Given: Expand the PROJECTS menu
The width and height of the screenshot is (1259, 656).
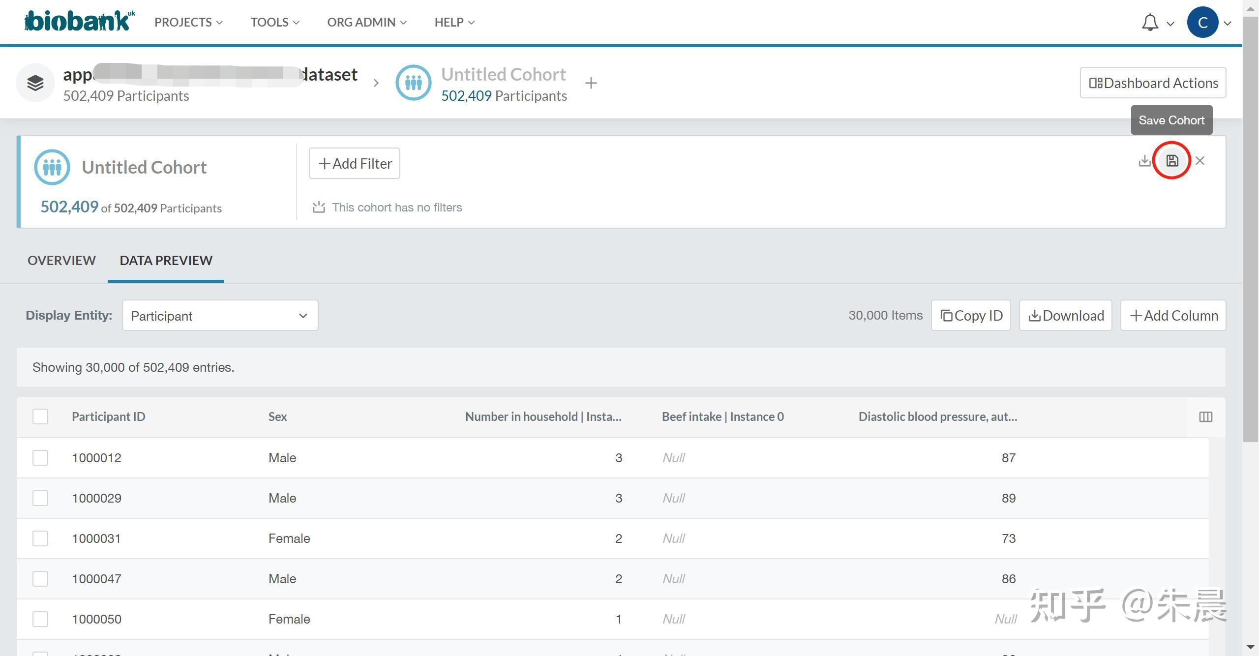Looking at the screenshot, I should click(x=188, y=23).
